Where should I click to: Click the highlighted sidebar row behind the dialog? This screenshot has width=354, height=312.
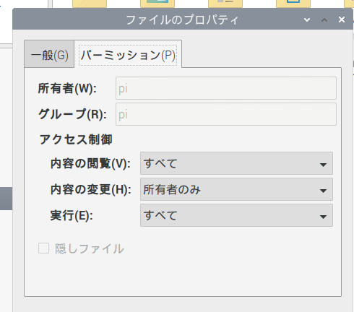click(6, 199)
